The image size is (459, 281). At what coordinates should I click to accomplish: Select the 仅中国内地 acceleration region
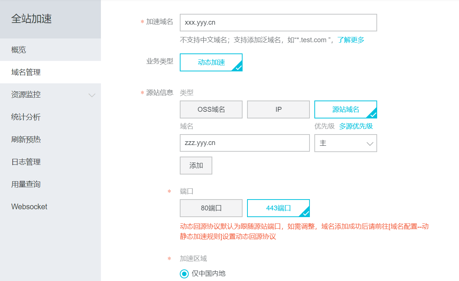point(184,274)
